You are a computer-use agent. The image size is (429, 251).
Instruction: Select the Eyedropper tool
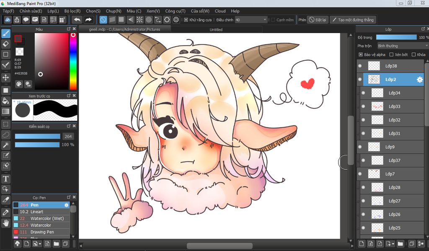pyautogui.click(x=6, y=212)
